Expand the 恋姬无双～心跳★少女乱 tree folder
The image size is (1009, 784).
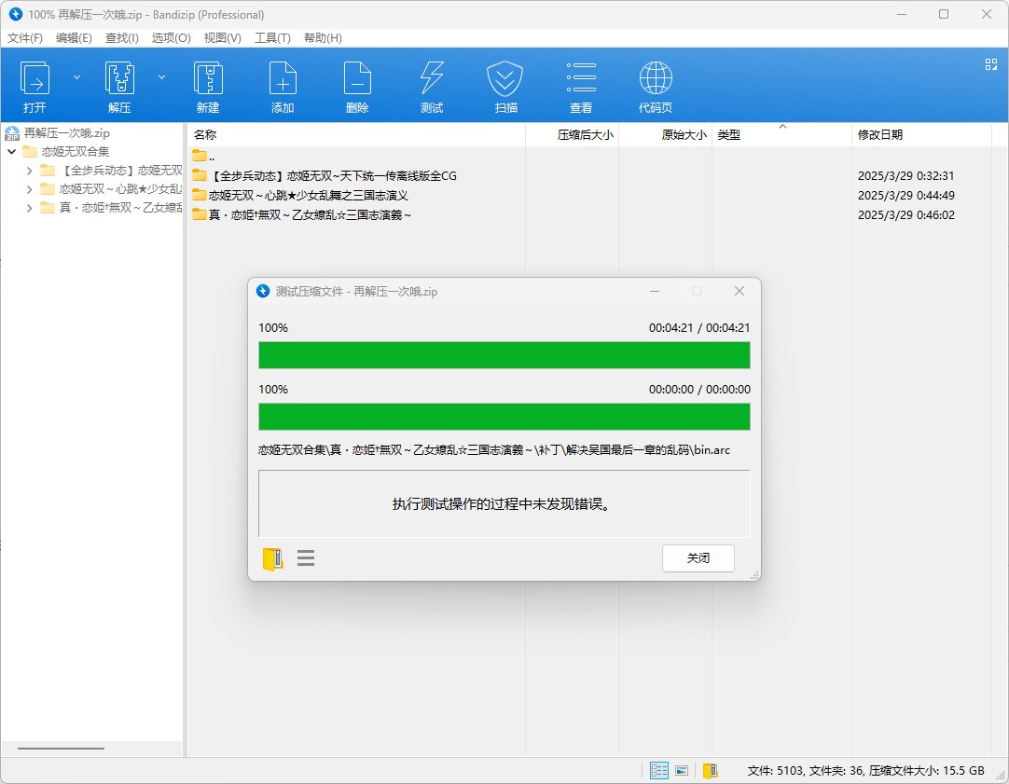point(29,189)
